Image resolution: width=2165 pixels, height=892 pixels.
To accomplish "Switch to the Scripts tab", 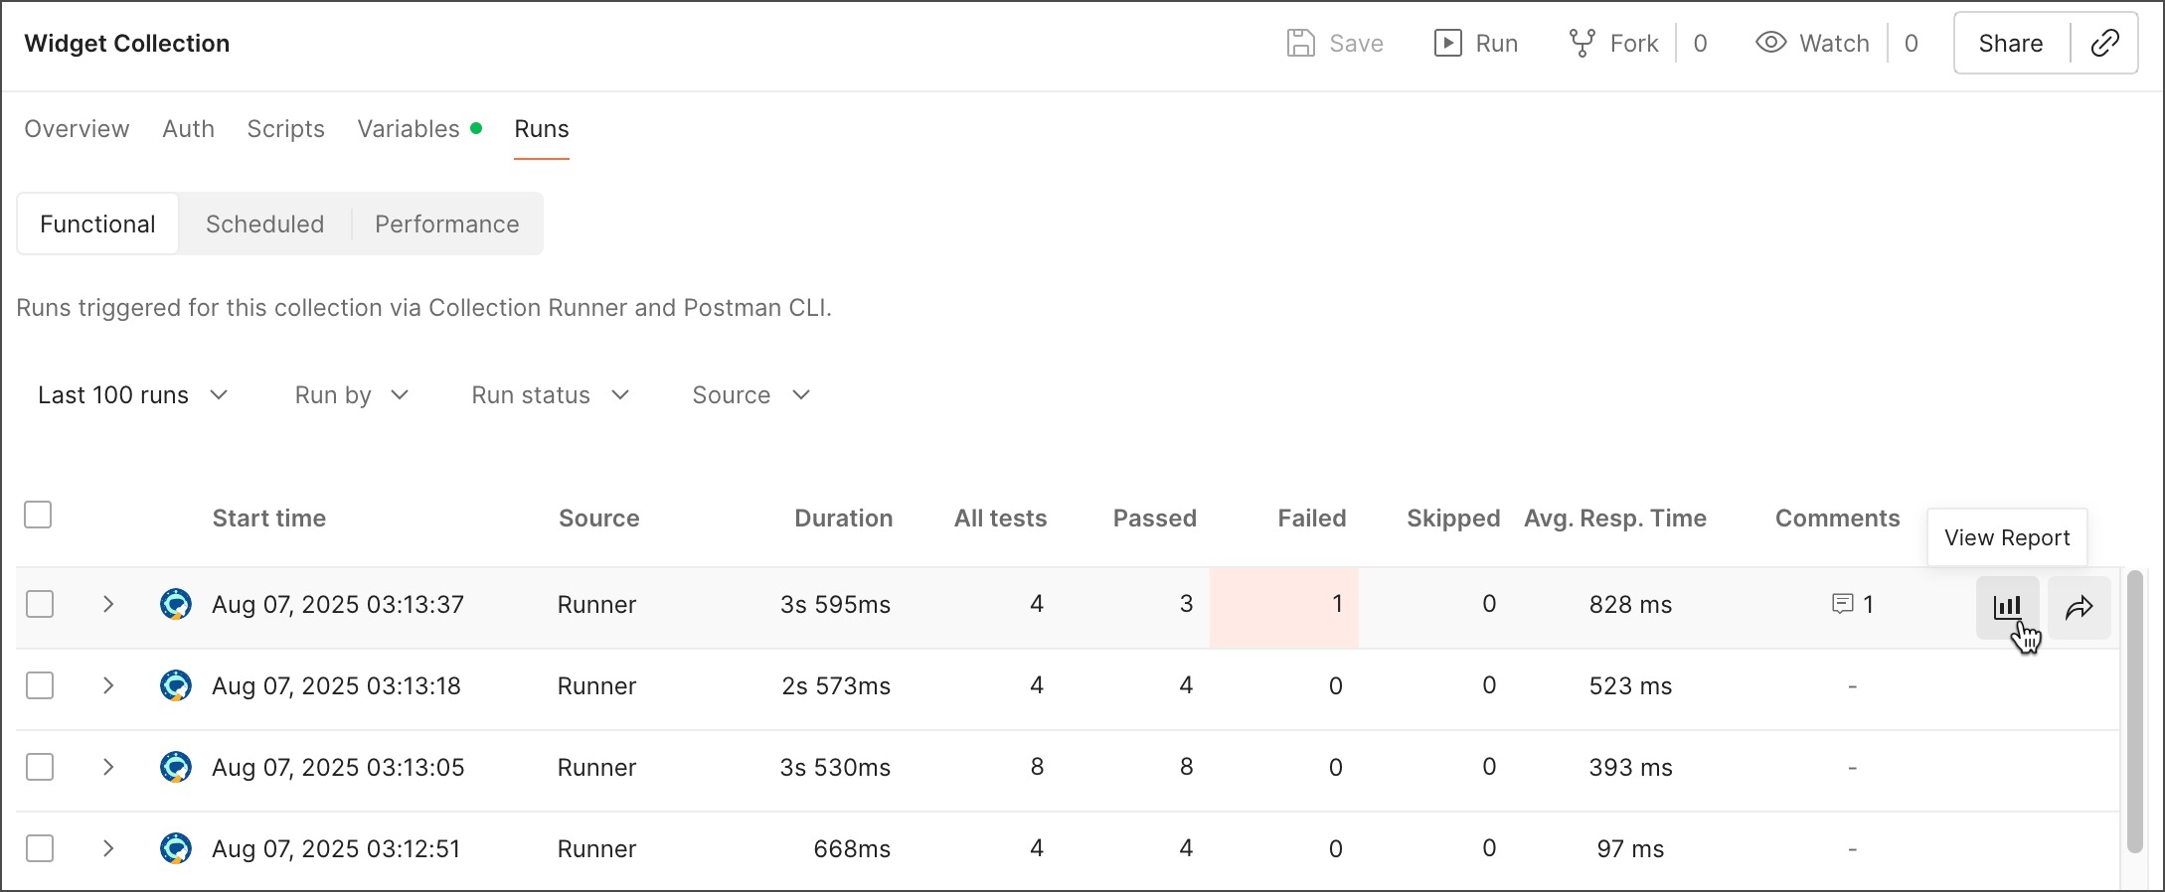I will [285, 129].
